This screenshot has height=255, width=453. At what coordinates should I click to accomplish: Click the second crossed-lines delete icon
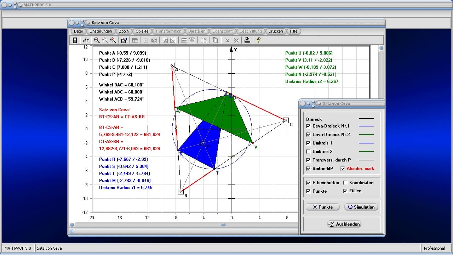pyautogui.click(x=236, y=40)
